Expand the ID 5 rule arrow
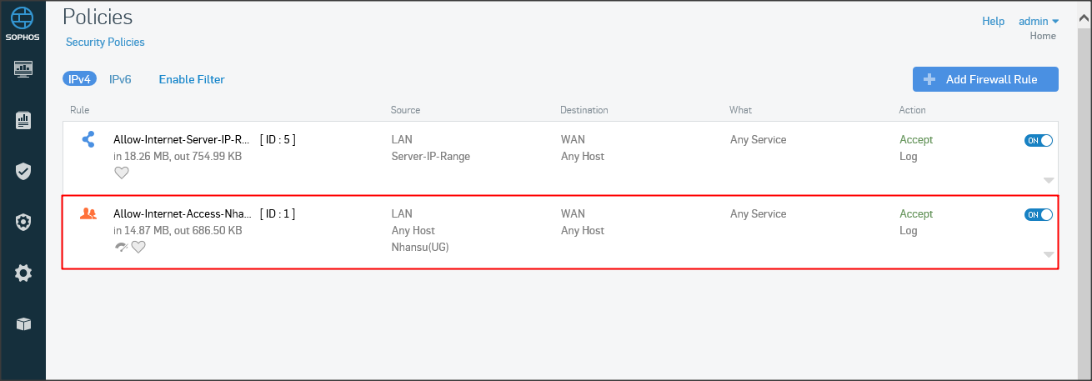Viewport: 1092px width, 381px height. 1049,180
